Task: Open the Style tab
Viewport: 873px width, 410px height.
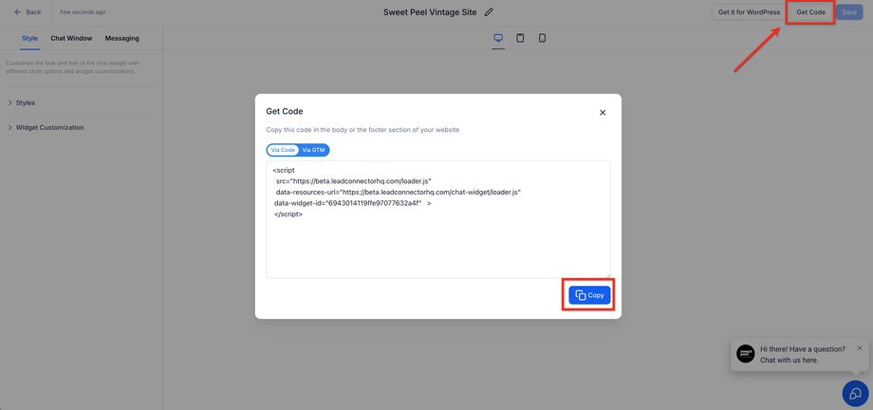Action: click(30, 38)
